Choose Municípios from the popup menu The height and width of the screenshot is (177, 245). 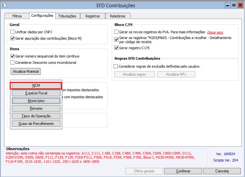coord(36,101)
